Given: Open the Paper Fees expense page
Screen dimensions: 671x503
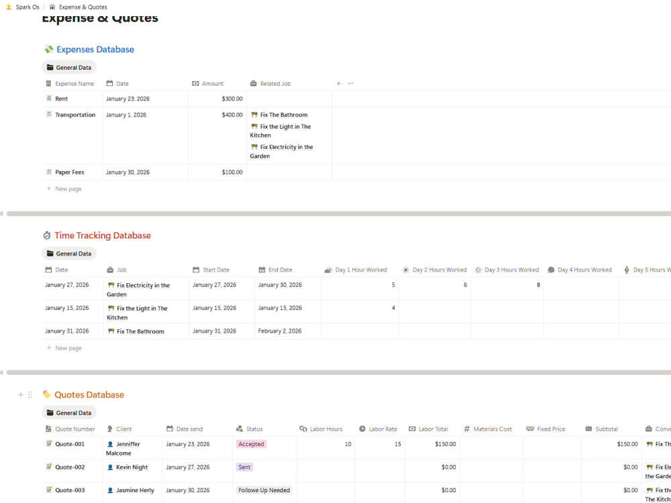Looking at the screenshot, I should click(70, 172).
